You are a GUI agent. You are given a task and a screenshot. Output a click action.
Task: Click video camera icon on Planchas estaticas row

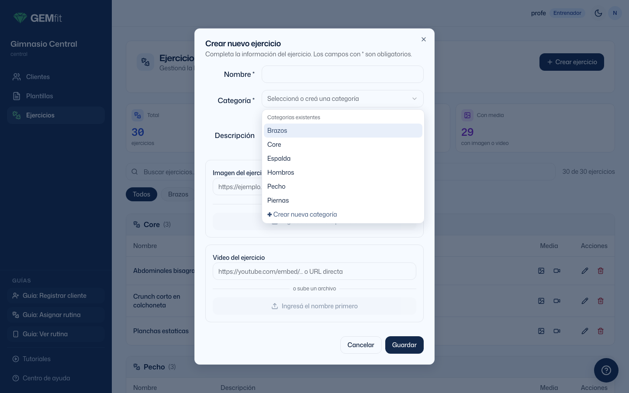557,331
